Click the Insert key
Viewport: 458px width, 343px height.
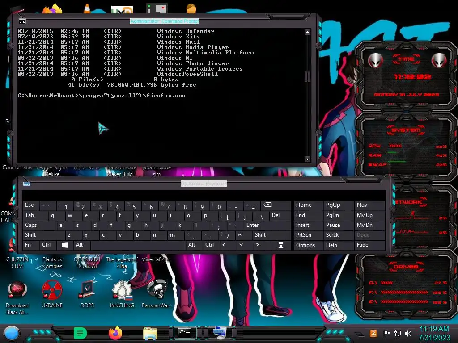click(x=308, y=225)
